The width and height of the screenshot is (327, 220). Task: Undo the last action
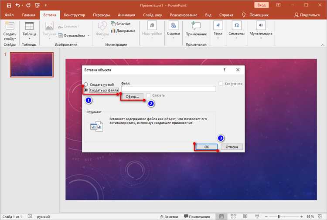click(x=17, y=5)
